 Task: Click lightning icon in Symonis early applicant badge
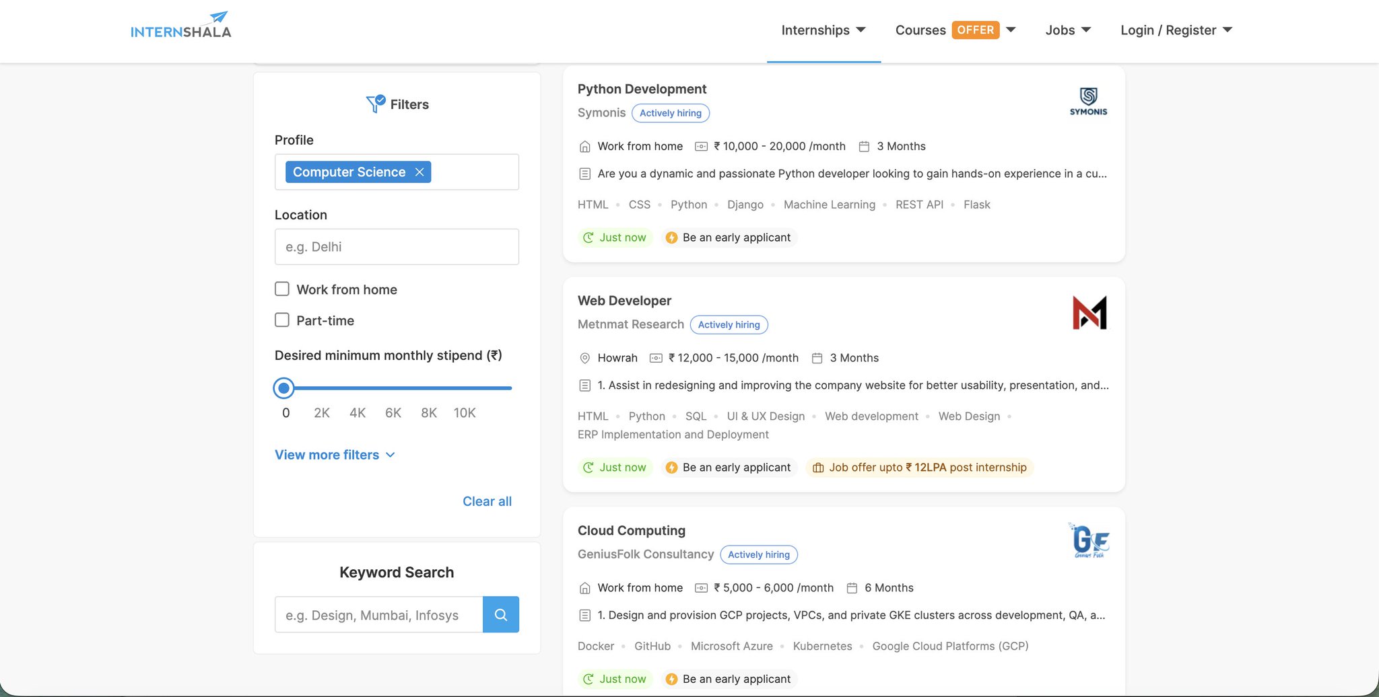click(671, 237)
